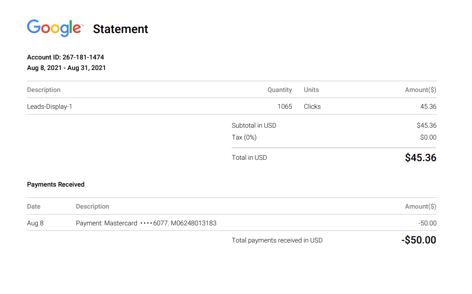Image resolution: width=472 pixels, height=294 pixels.
Task: Click the Clicks units label
Action: pyautogui.click(x=312, y=106)
